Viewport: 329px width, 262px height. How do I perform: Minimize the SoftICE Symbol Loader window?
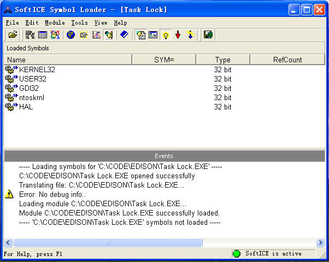coord(294,10)
